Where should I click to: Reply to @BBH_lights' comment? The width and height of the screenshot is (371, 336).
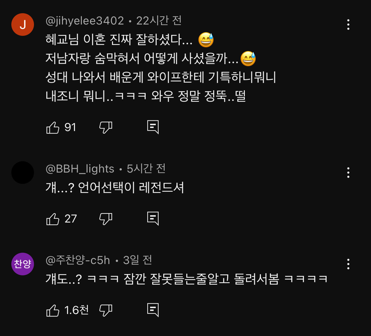pos(153,218)
